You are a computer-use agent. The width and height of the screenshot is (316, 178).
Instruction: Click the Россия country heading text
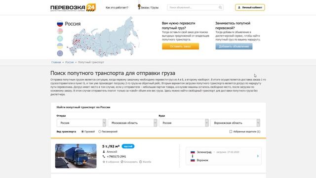point(73,24)
